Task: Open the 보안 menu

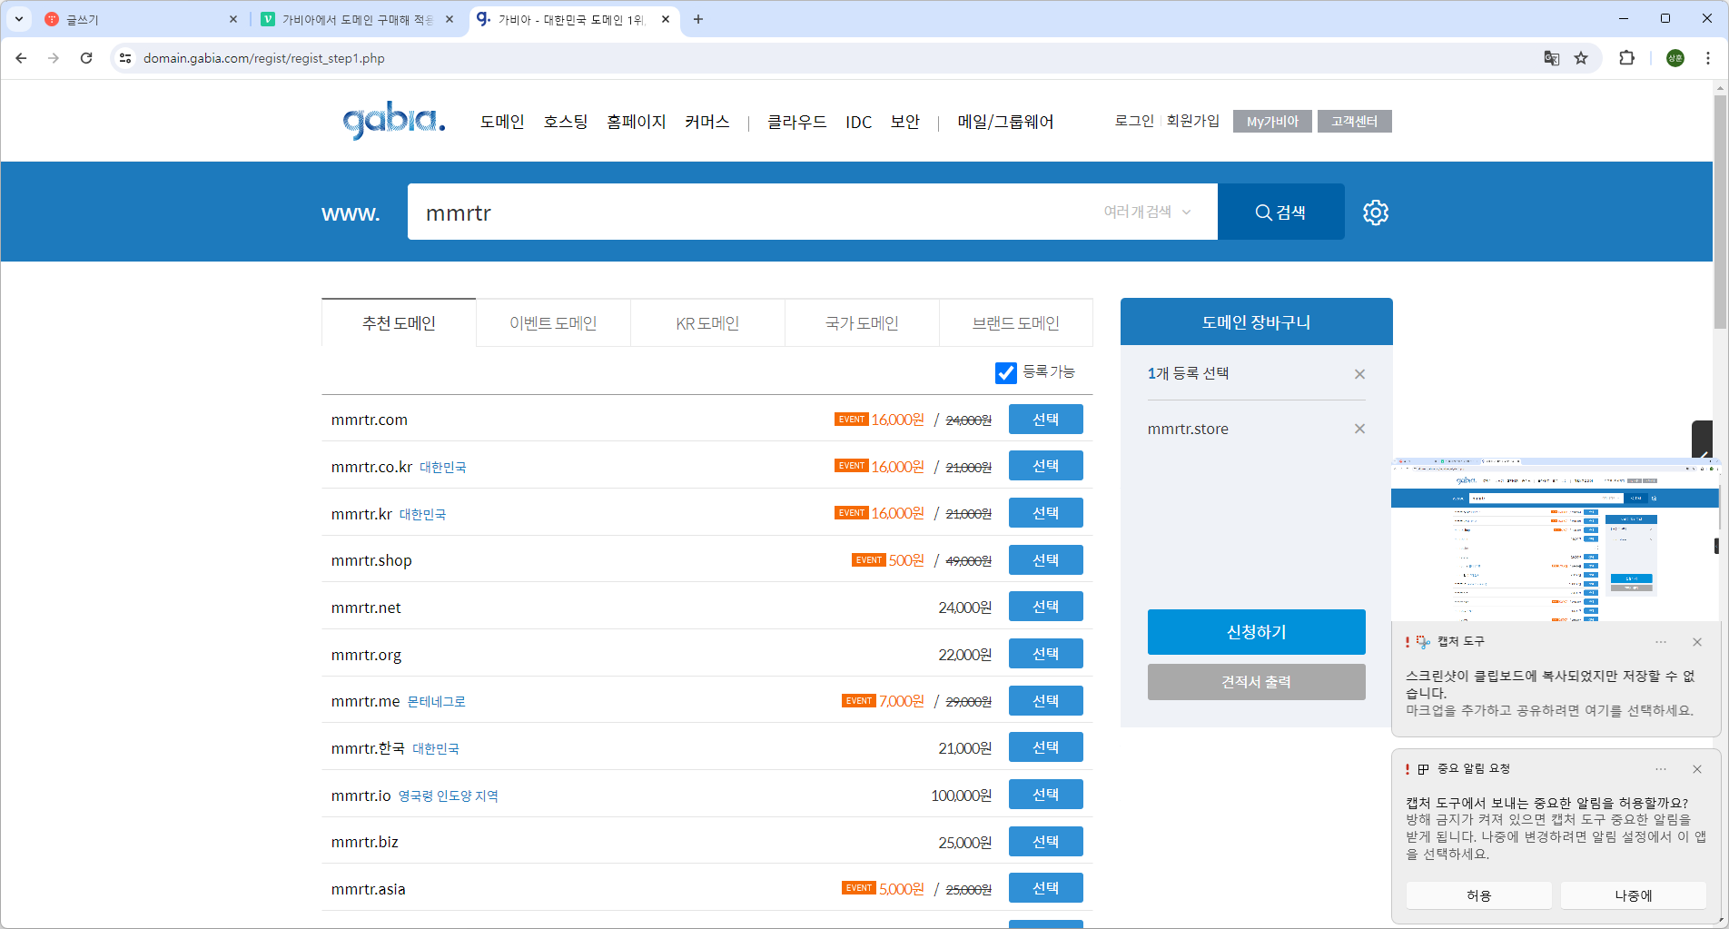Action: (x=904, y=122)
